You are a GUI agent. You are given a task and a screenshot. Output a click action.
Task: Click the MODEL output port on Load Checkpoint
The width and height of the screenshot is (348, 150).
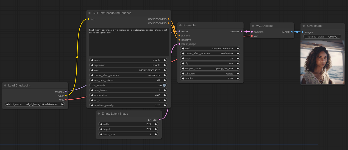66,91
